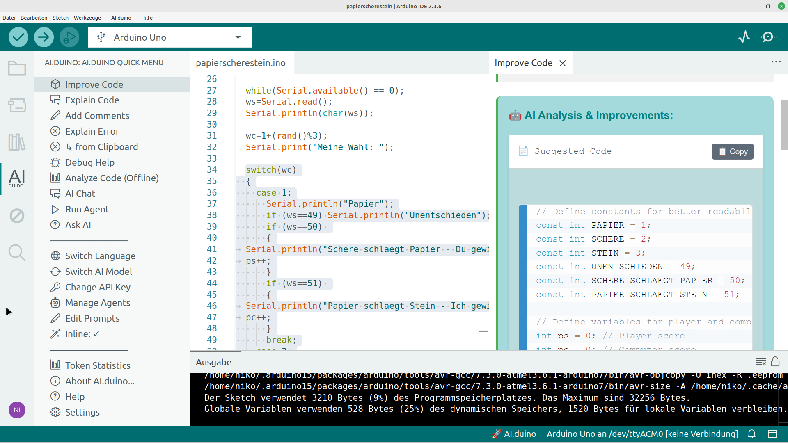Open the Library Manager sidebar icon
788x443 pixels.
pos(17,142)
